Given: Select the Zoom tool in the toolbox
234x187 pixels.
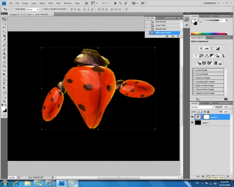Looking at the screenshot, I should [x=4, y=101].
